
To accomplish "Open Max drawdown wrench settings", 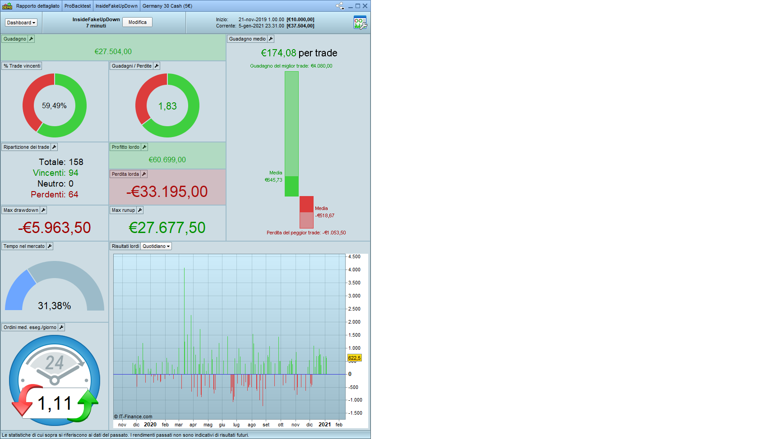I will click(43, 210).
